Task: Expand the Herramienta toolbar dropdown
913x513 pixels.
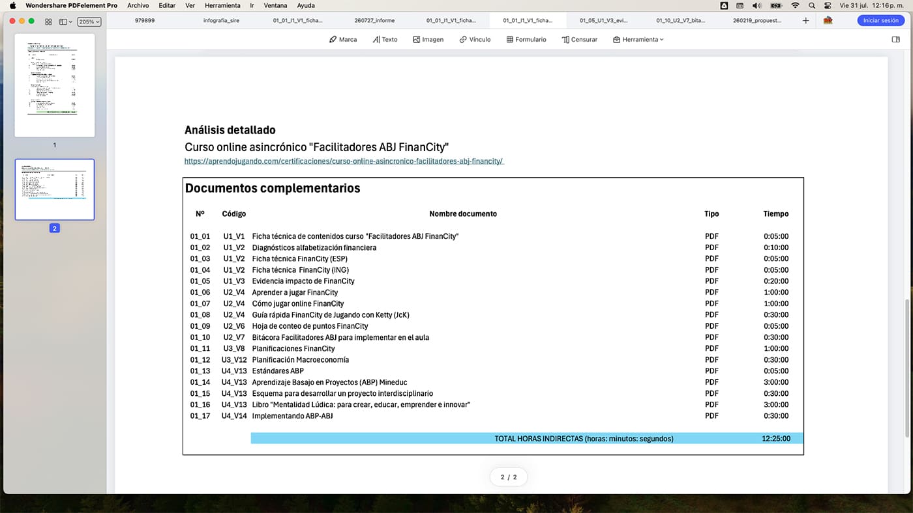Action: pos(638,40)
